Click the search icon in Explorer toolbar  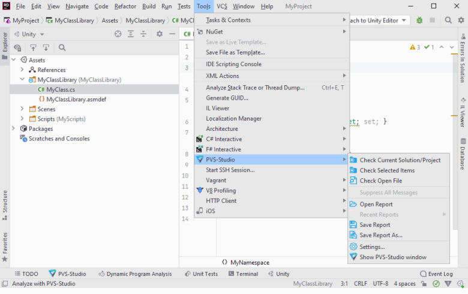point(62,47)
